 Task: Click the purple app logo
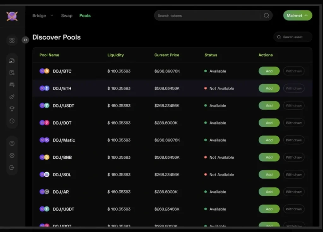(x=12, y=16)
